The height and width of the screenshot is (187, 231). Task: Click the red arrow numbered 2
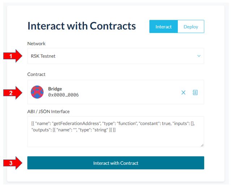(x=13, y=93)
